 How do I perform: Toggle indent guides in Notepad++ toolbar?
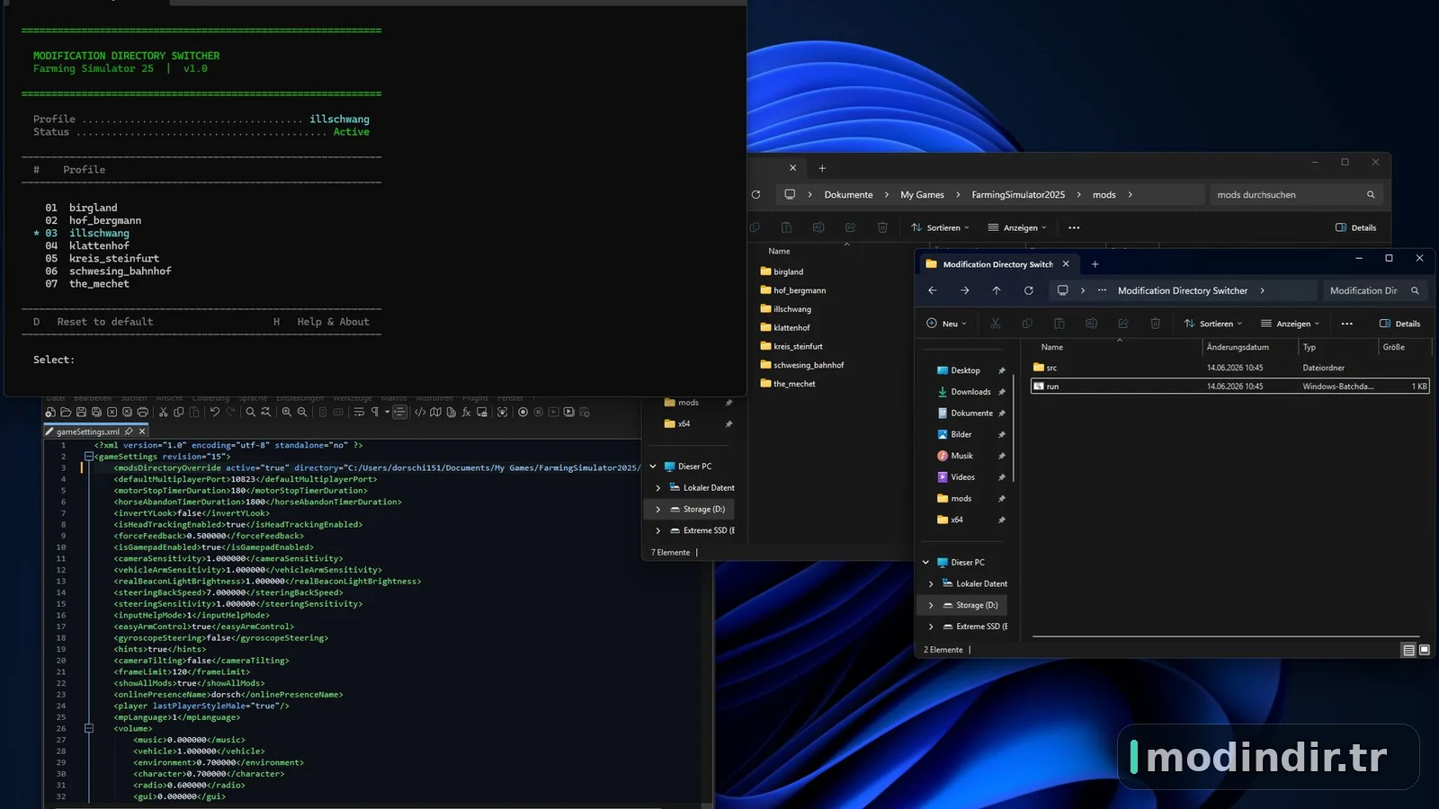point(400,412)
